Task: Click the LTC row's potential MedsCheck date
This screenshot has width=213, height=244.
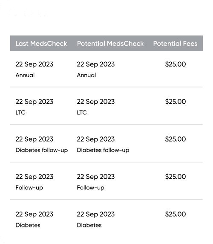Action: click(x=96, y=102)
